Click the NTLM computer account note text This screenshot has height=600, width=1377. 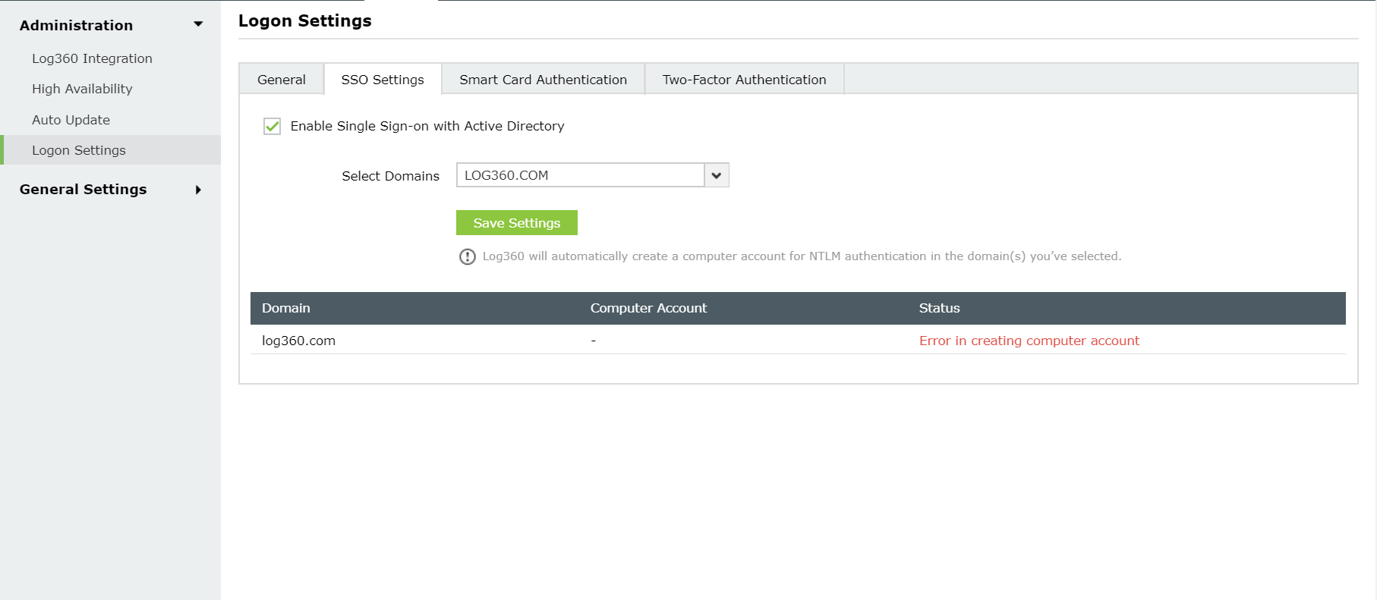[802, 256]
